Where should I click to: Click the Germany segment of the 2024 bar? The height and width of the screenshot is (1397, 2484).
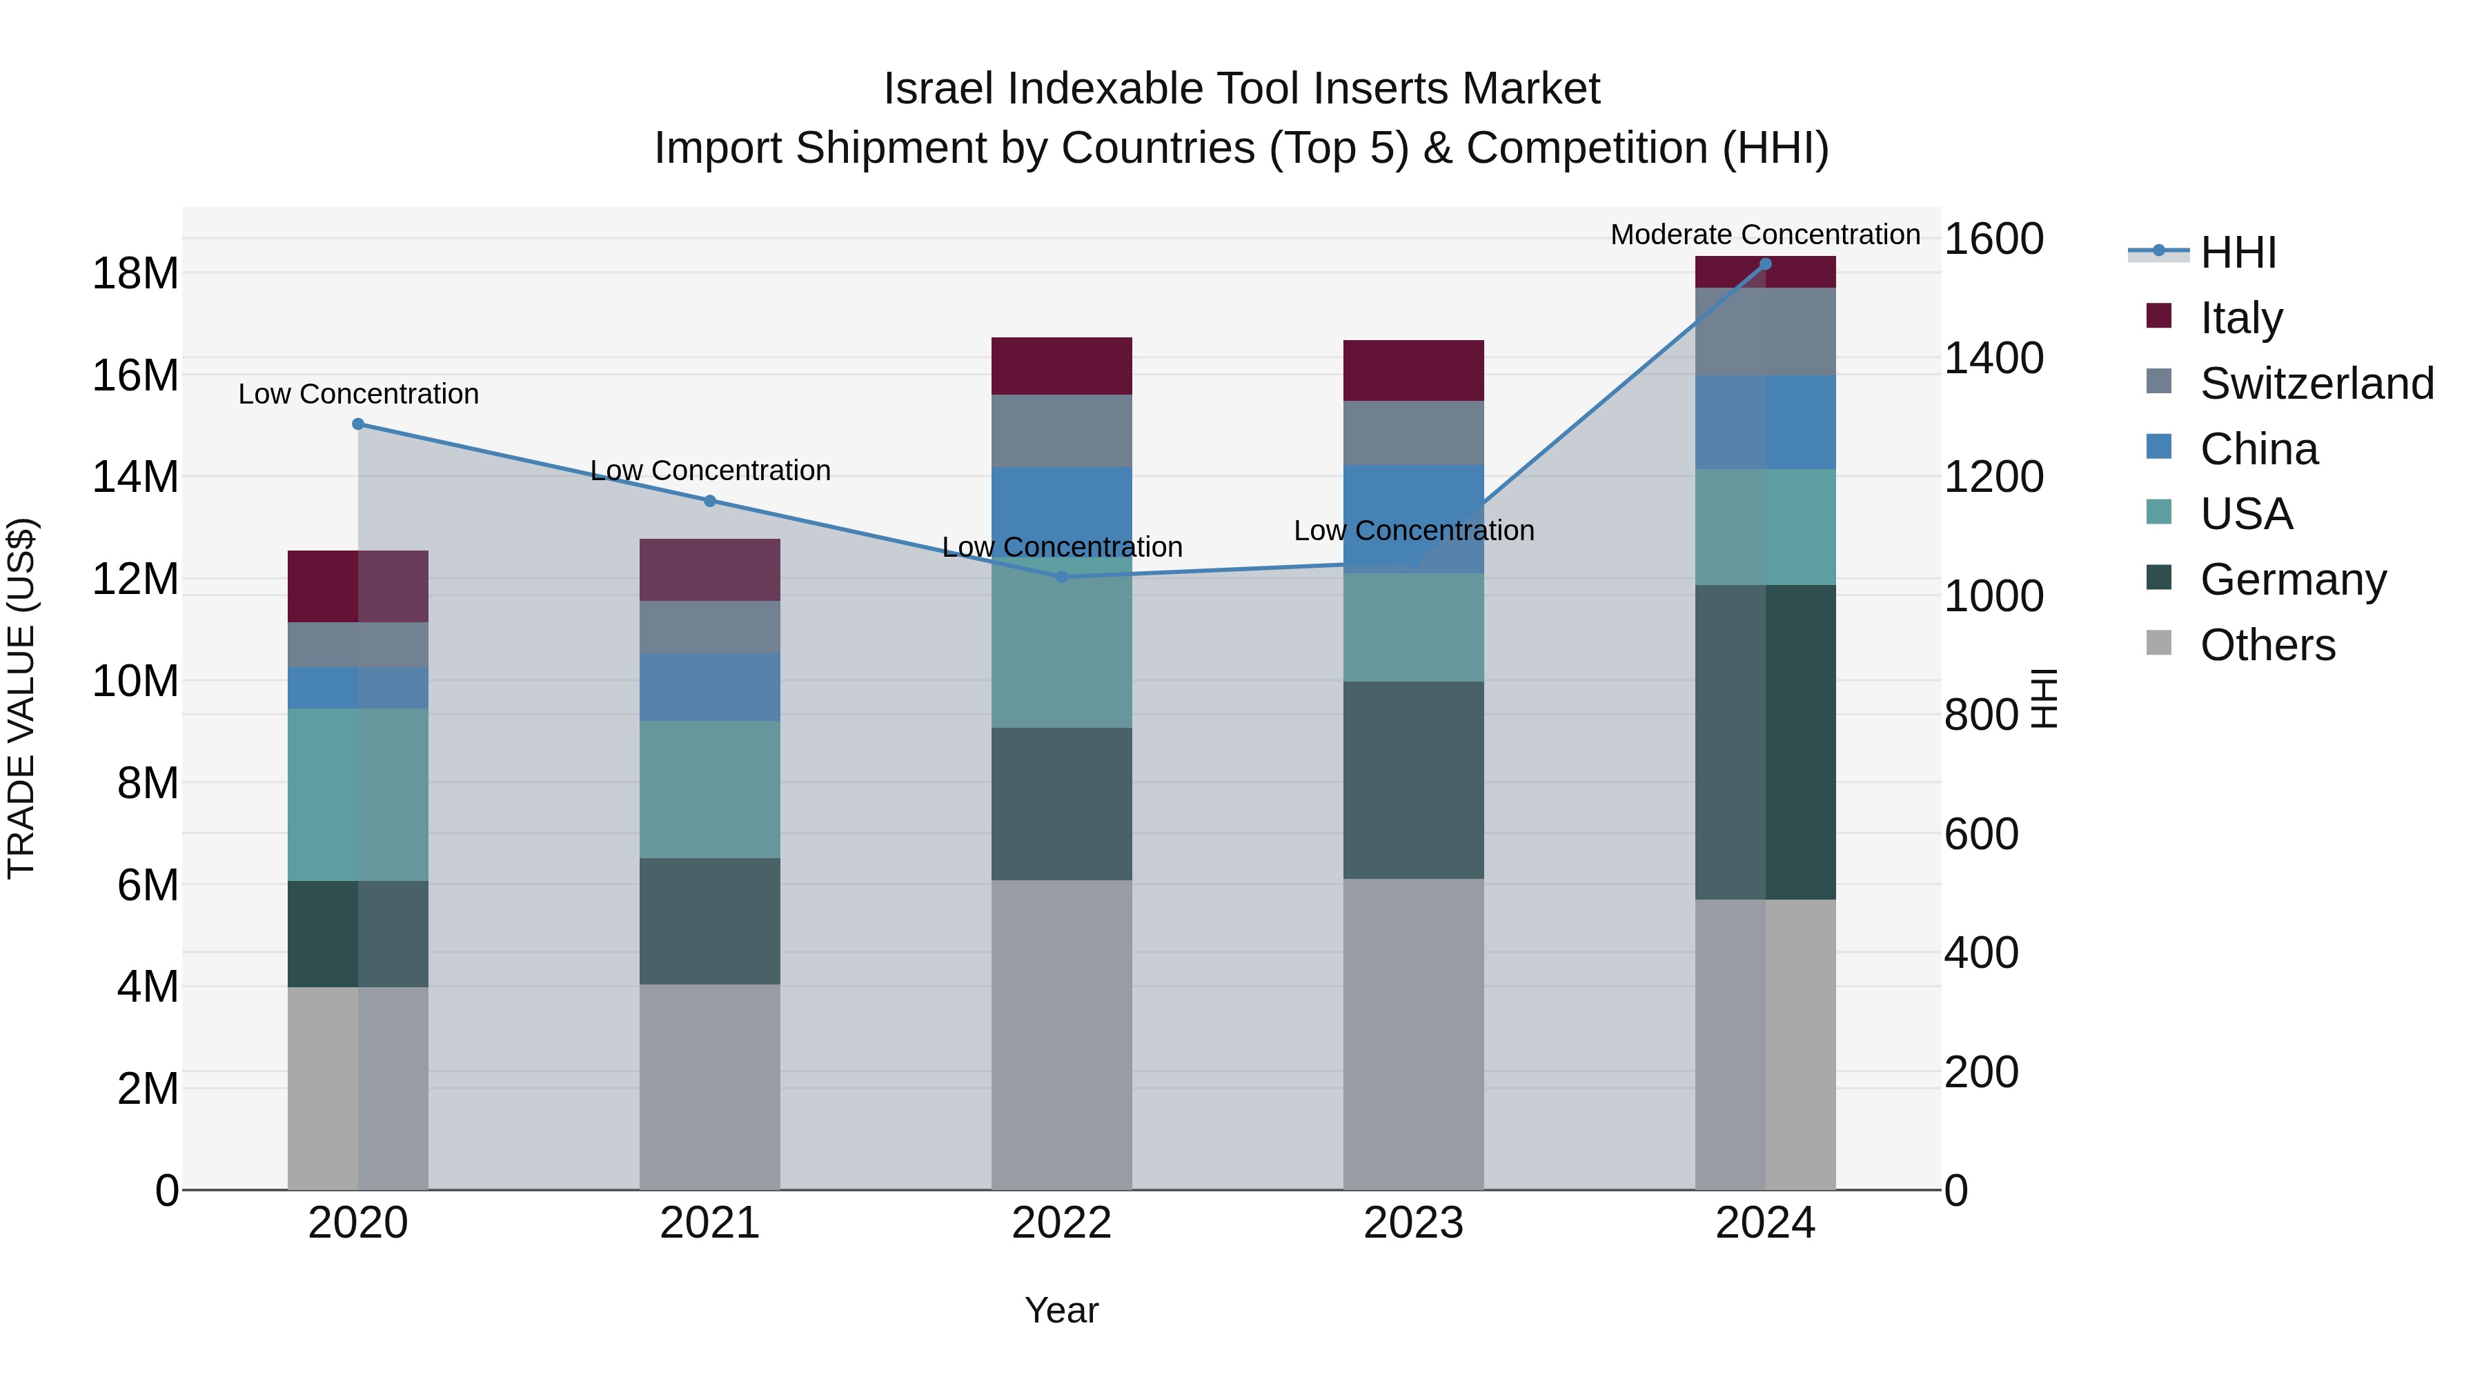(x=1766, y=742)
